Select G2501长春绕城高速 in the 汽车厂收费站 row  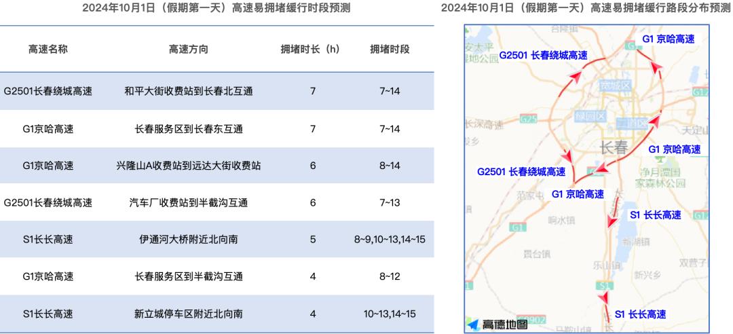pos(48,202)
